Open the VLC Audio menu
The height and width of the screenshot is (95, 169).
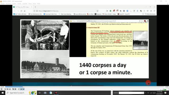(x=14, y=4)
